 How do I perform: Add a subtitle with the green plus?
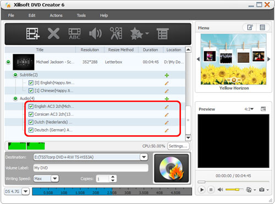(x=167, y=75)
